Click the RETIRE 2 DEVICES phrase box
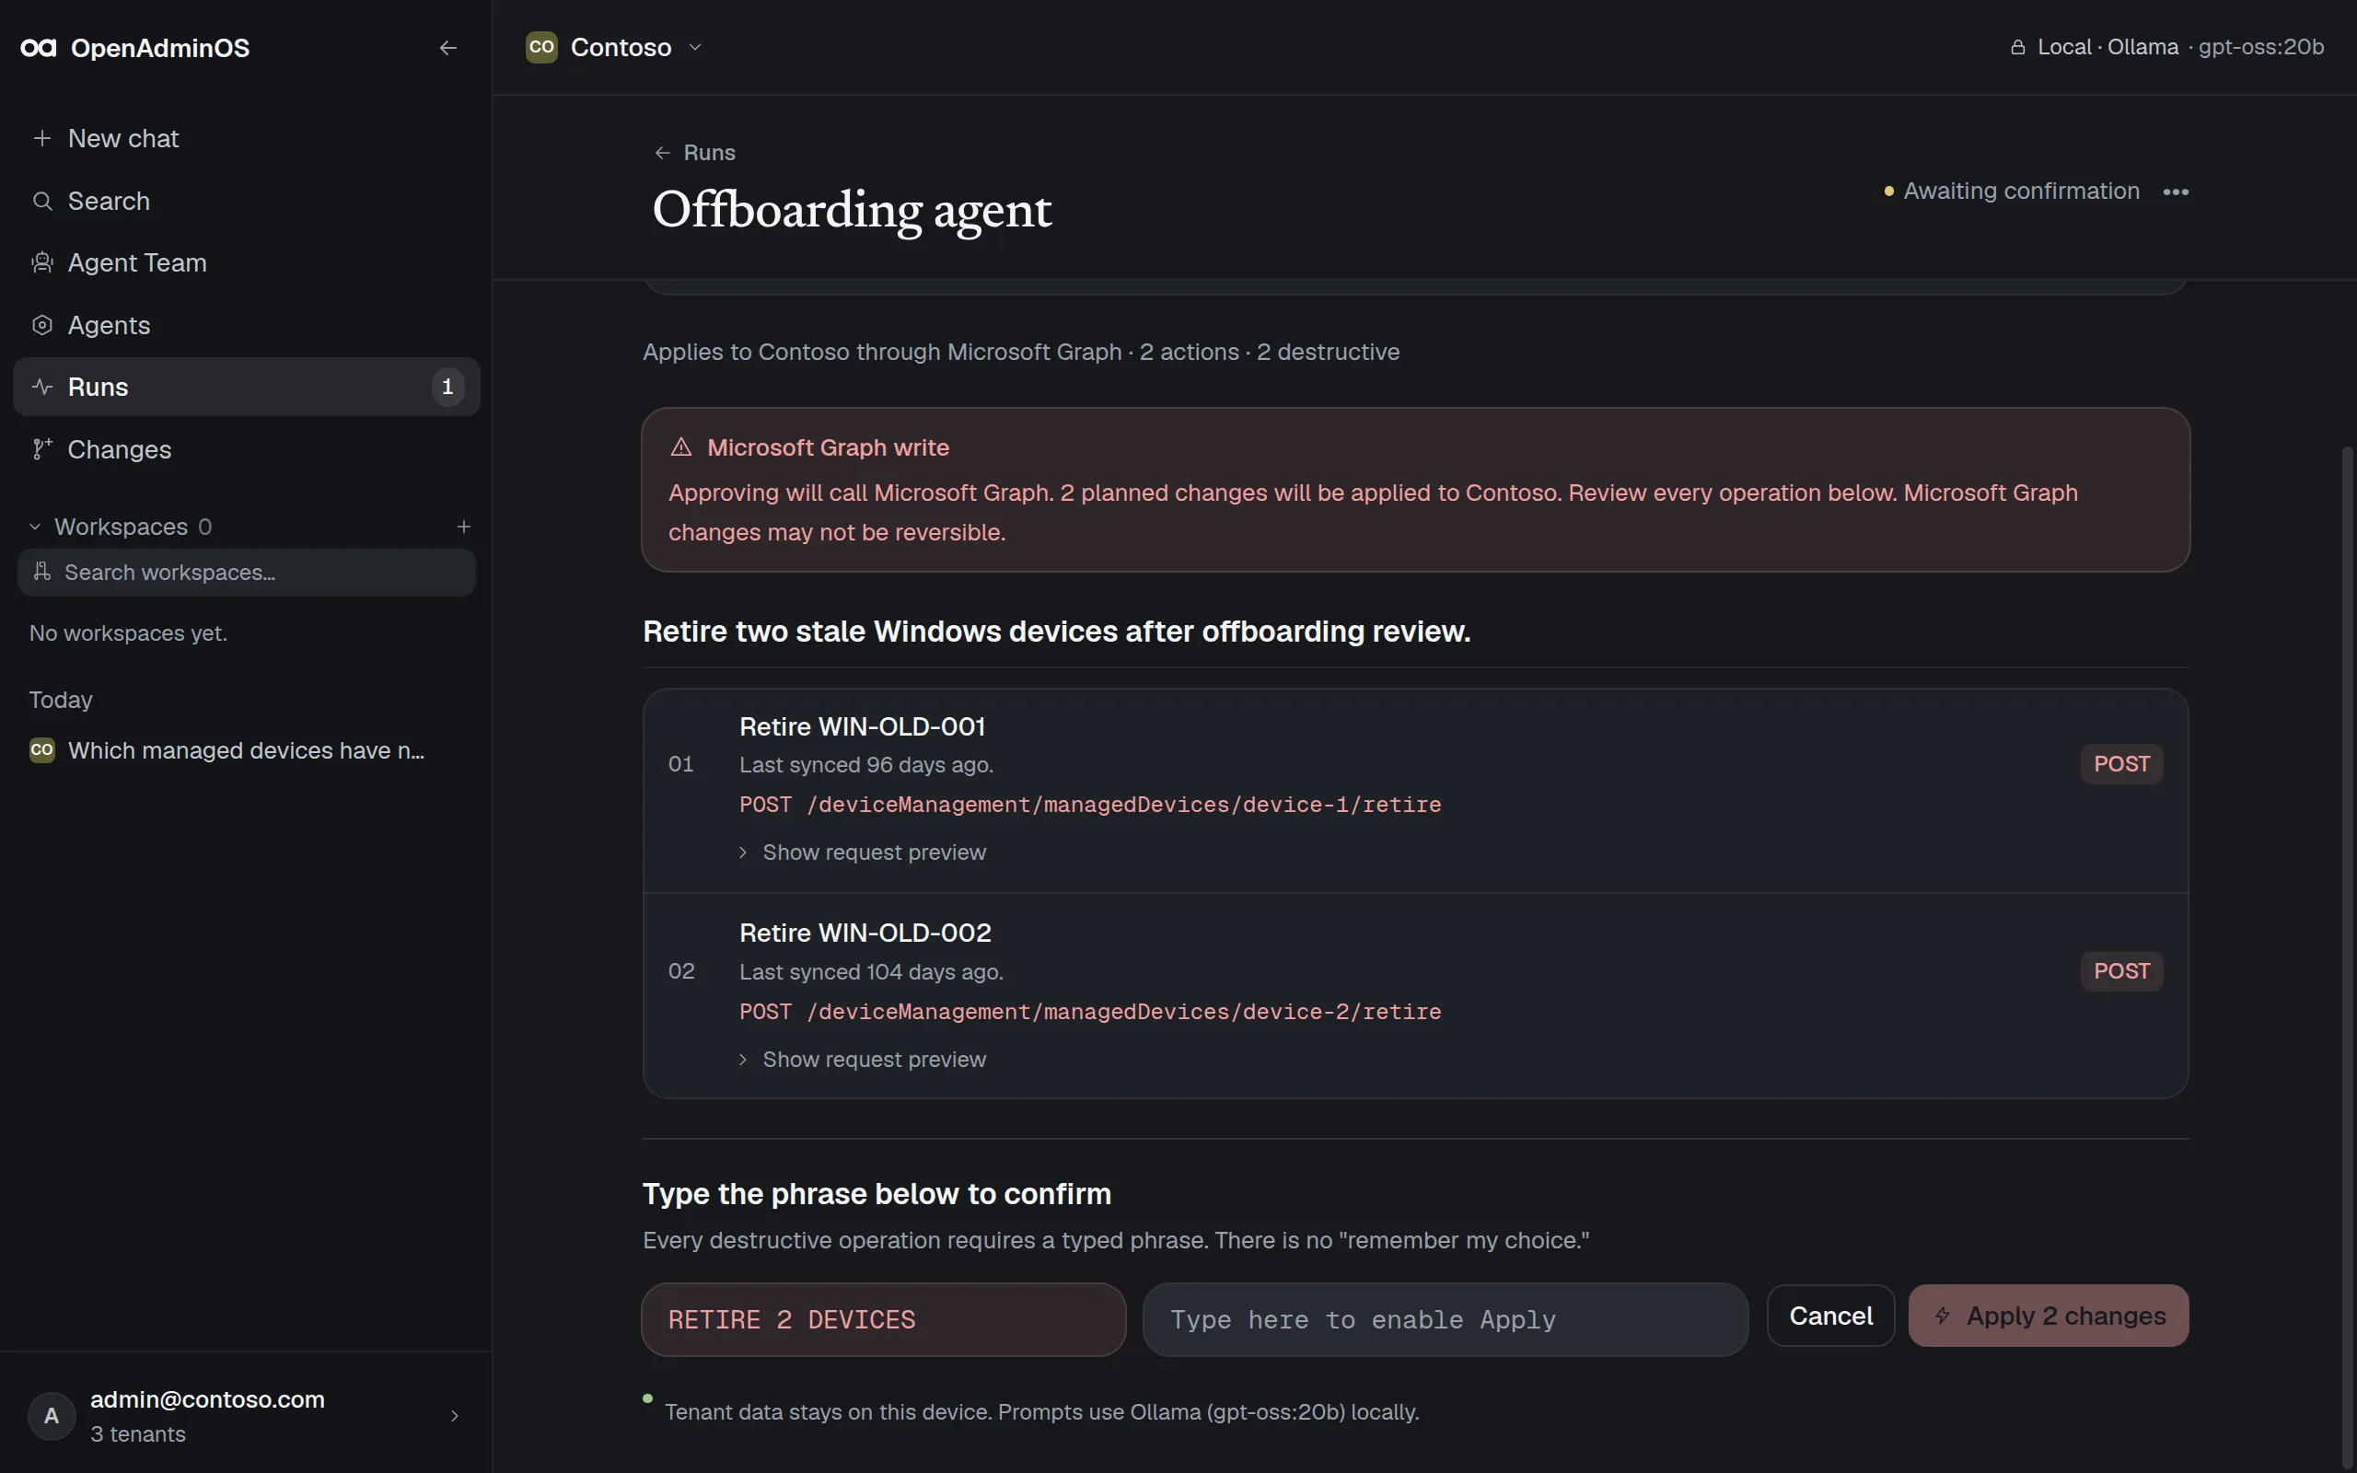Screen dimensions: 2357x1473 [x=883, y=1320]
